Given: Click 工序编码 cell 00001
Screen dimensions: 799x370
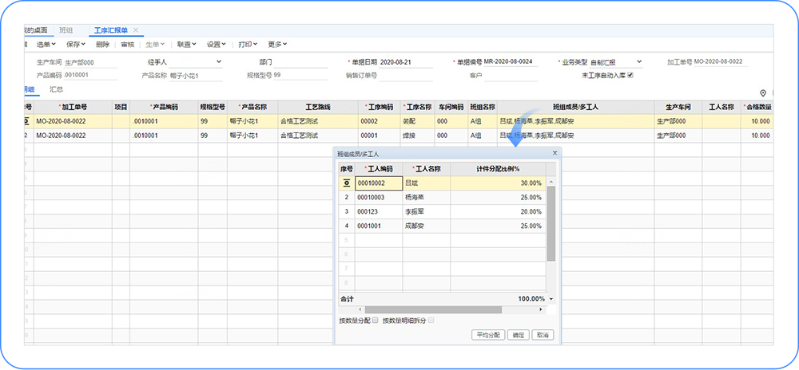Looking at the screenshot, I should 379,136.
